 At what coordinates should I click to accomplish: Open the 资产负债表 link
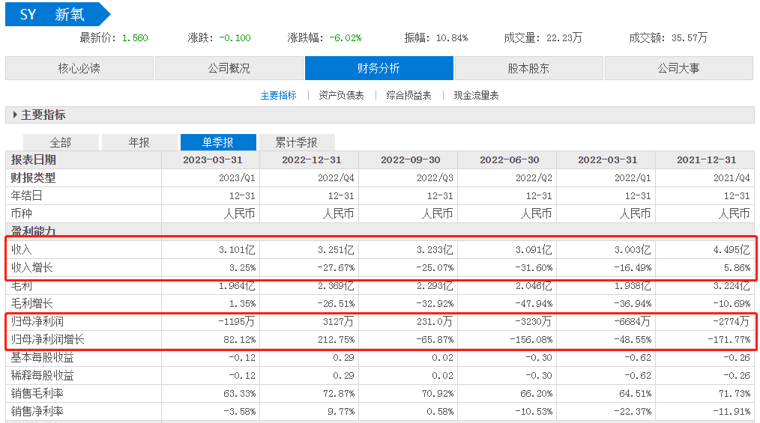click(x=341, y=96)
